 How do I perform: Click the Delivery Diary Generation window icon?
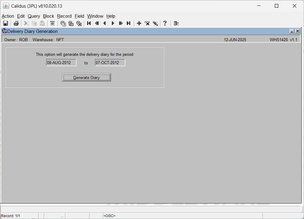tap(4, 31)
